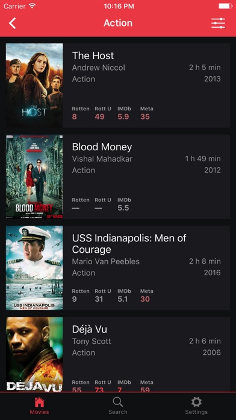The width and height of the screenshot is (236, 420).
Task: Tap the Settings tab label
Action: click(x=196, y=412)
